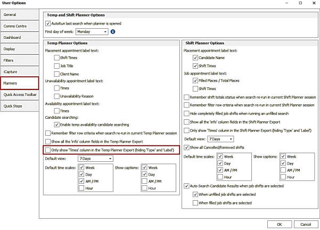
Task: Open the General options tab
Action: coord(20,15)
